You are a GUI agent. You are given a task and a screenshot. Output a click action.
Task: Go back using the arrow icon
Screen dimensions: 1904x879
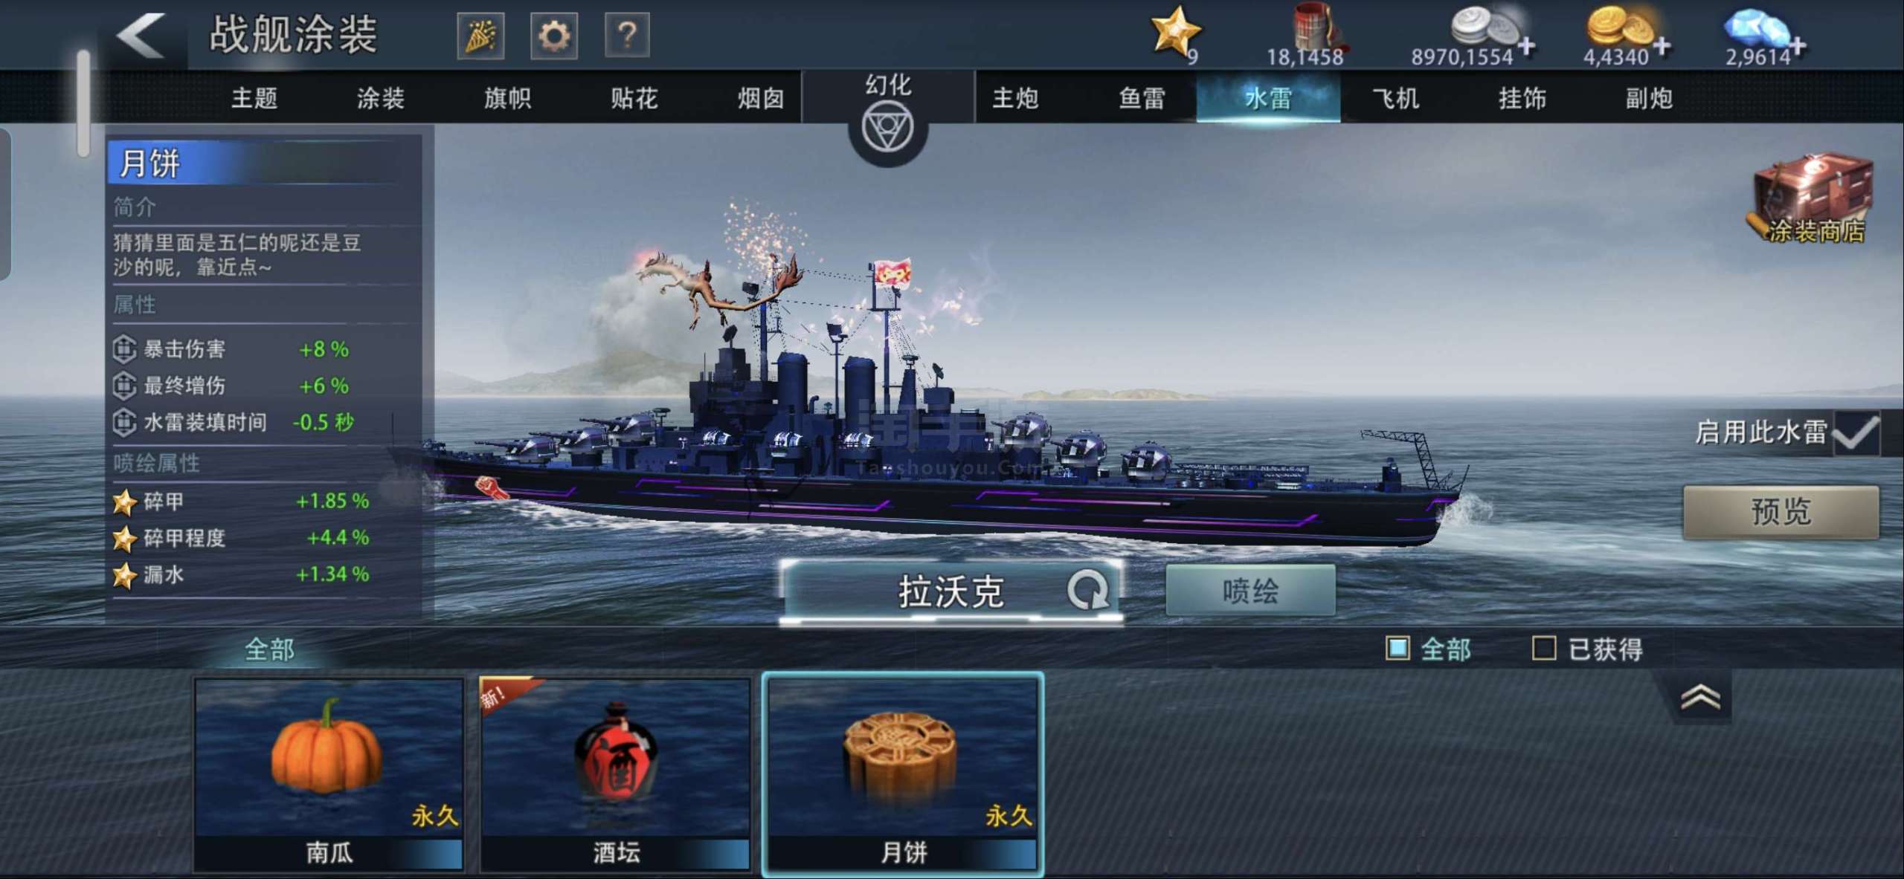tap(140, 35)
